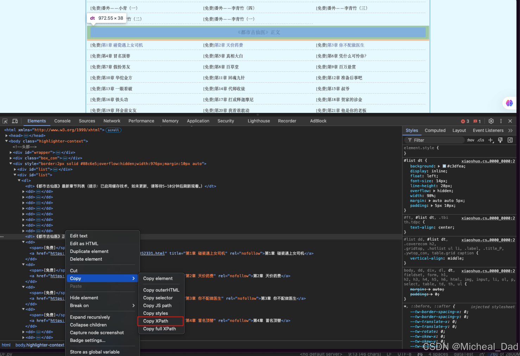The height and width of the screenshot is (356, 520).
Task: Open the Break on submenu
Action: [102, 306]
